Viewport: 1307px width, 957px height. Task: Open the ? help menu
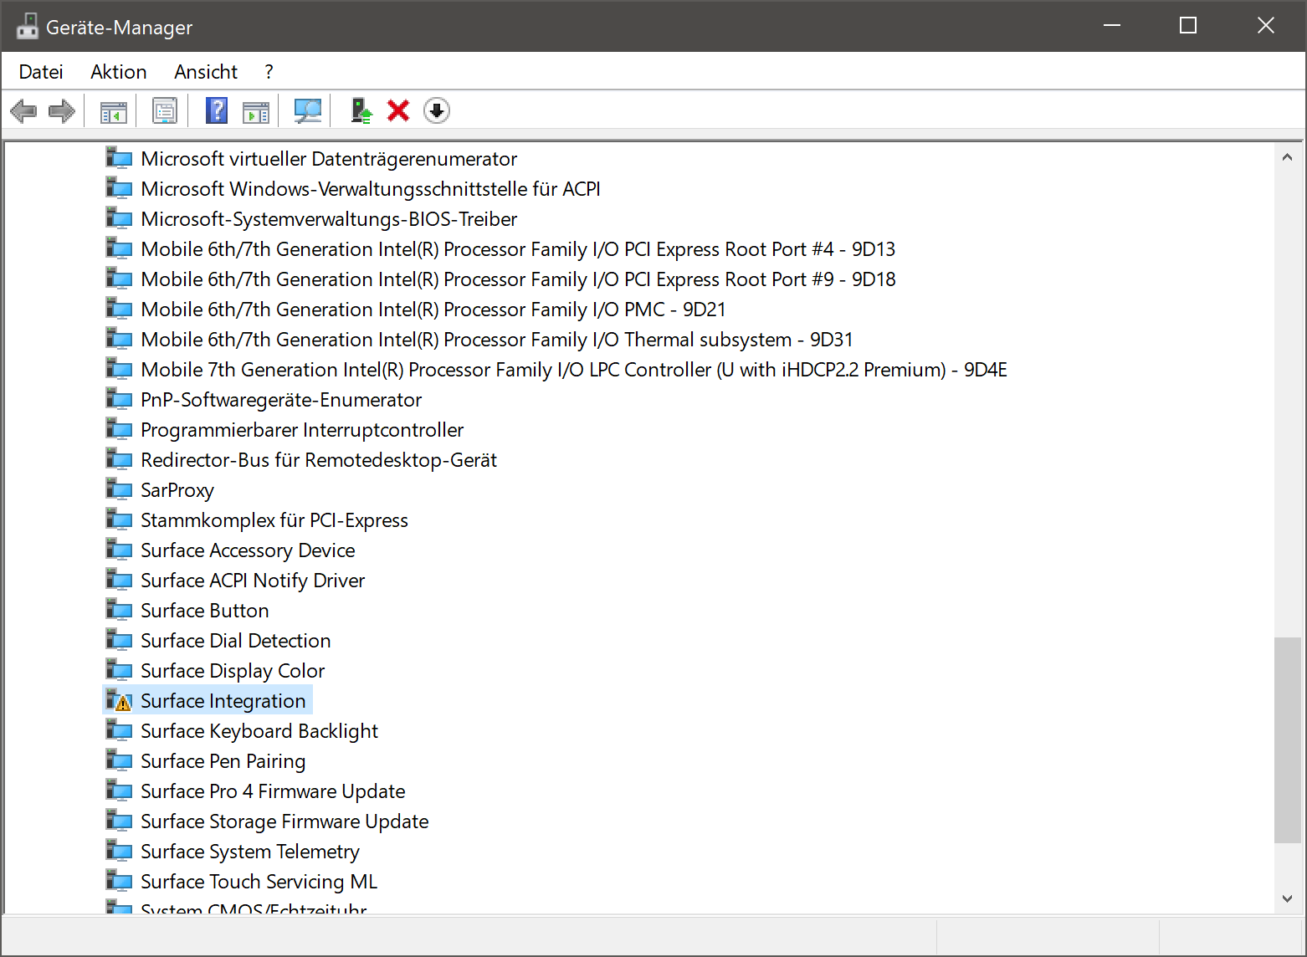click(x=269, y=72)
